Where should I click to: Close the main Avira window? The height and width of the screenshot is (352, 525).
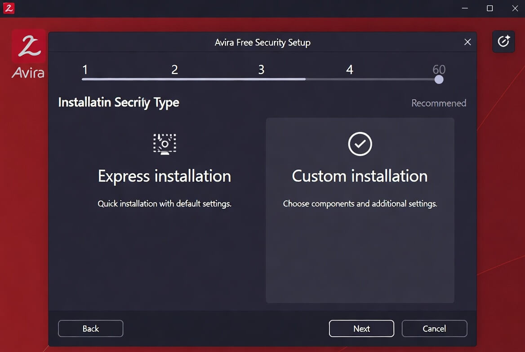coord(515,8)
